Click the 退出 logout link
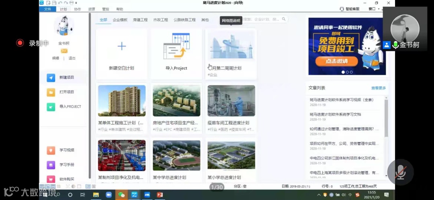Viewport: 434px width, 200px height. pyautogui.click(x=72, y=58)
